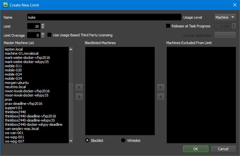Click inside the Blacklisted Machines list box

(x=120, y=91)
